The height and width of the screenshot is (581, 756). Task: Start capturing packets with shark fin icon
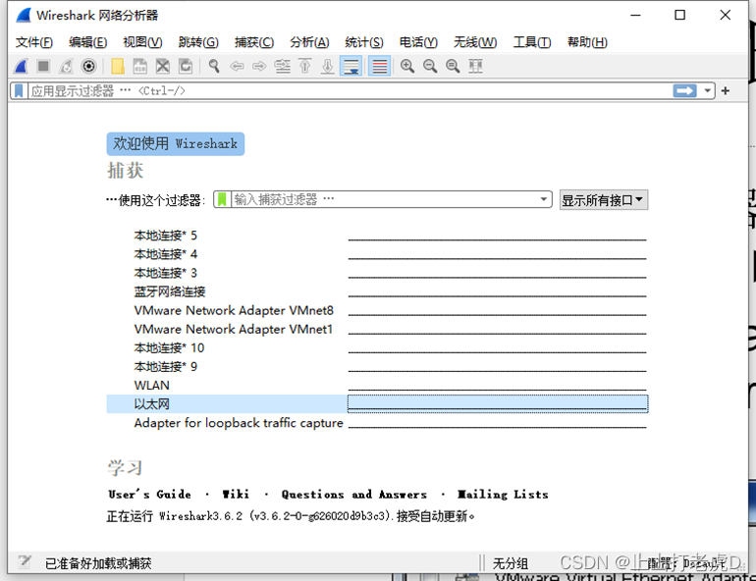(x=21, y=66)
